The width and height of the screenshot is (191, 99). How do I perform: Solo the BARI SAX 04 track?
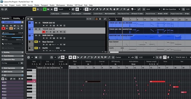click(40, 35)
